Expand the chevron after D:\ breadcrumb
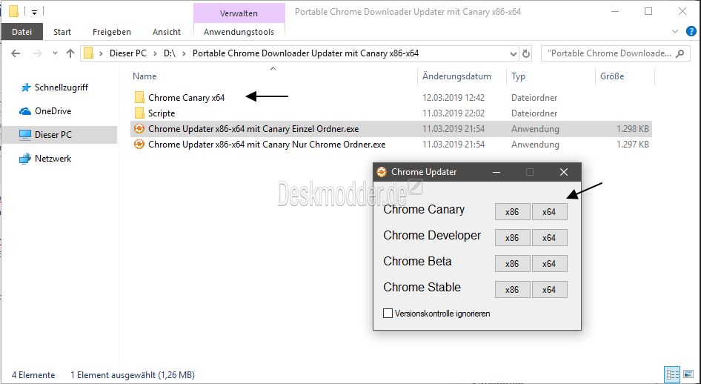Viewport: 701px width, 384px height. (184, 53)
